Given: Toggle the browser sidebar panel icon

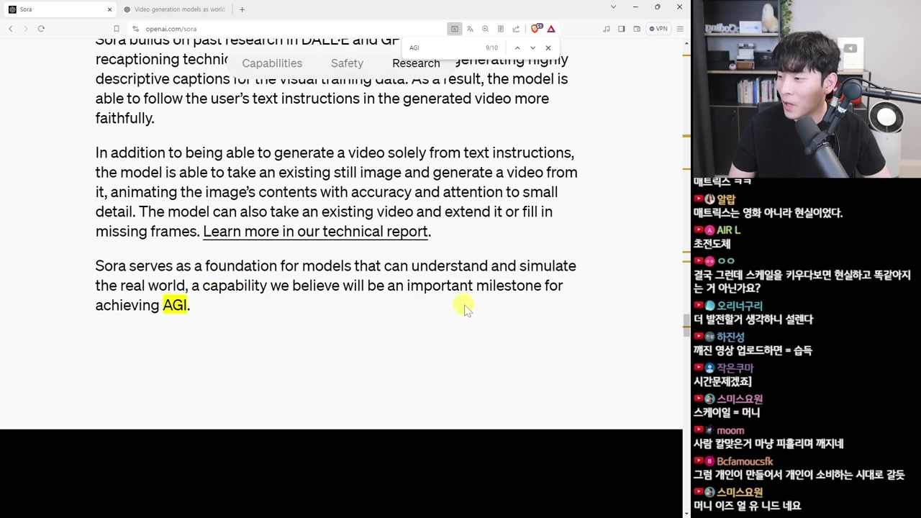Looking at the screenshot, I should (622, 29).
